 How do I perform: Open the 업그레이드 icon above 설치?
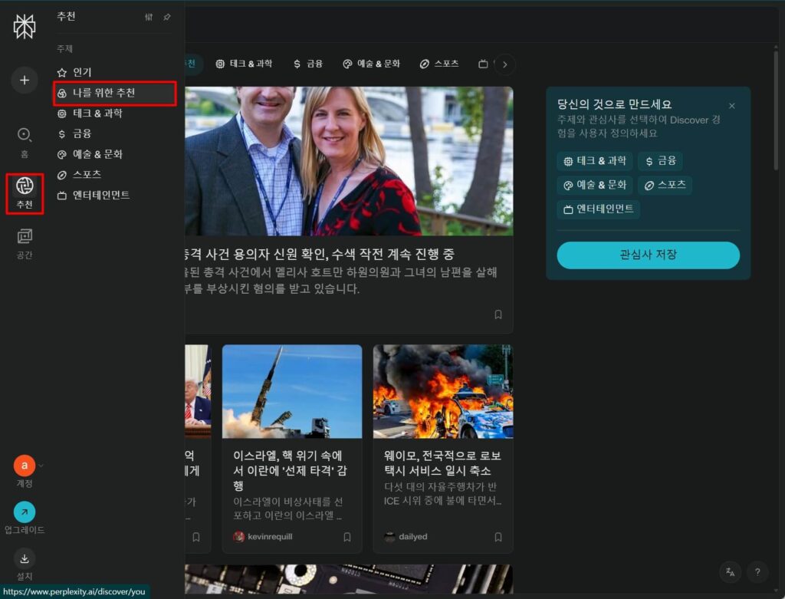coord(24,512)
